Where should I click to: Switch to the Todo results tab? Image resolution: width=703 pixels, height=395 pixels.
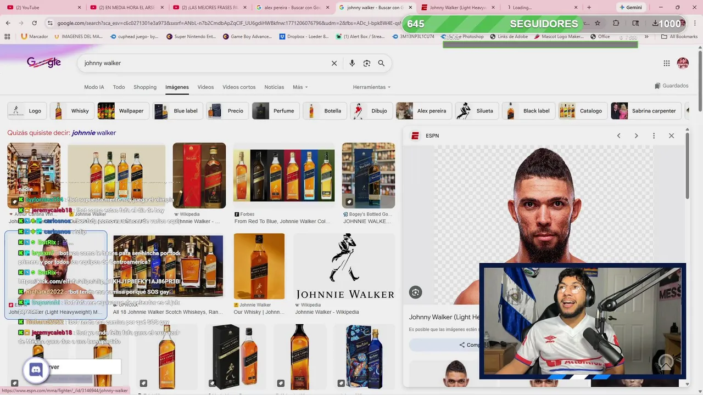click(x=119, y=87)
